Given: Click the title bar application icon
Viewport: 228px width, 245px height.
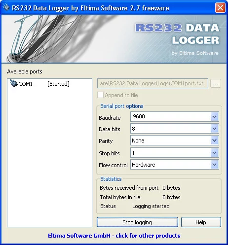Looking at the screenshot, I should (x=6, y=7).
